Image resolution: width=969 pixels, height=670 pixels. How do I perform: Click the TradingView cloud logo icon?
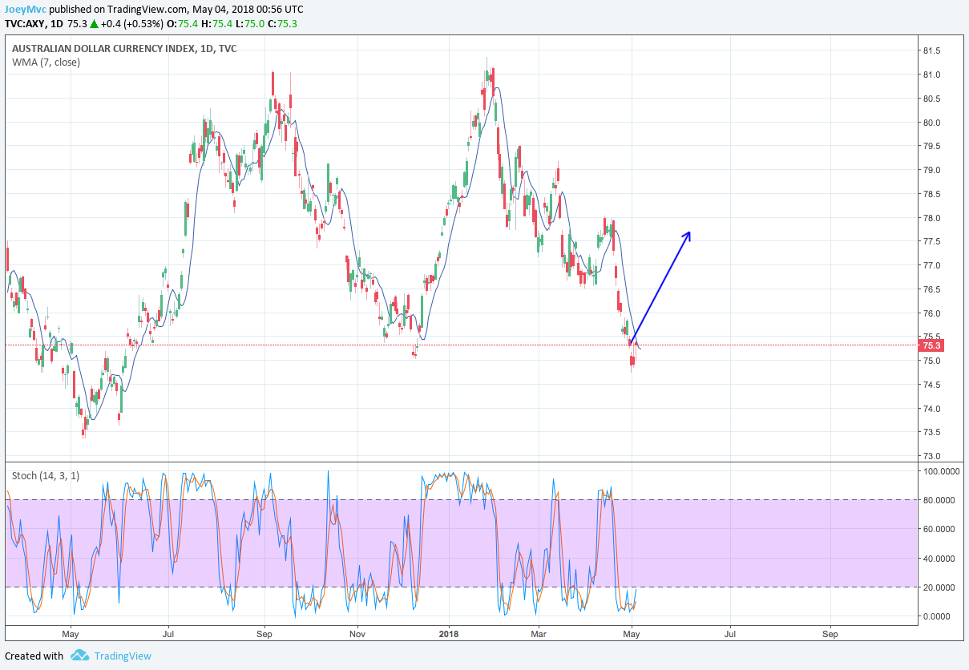coord(79,656)
